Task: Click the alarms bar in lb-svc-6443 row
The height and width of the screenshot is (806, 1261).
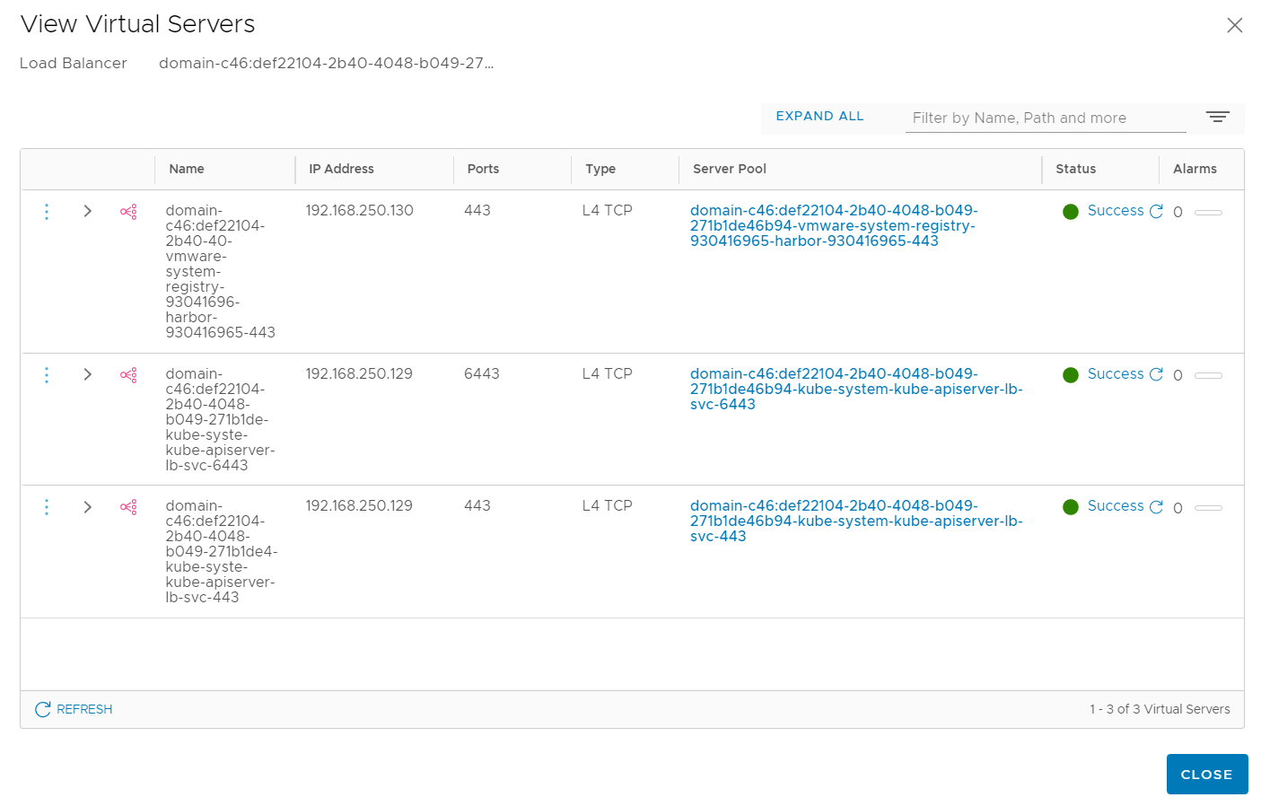Action: click(x=1208, y=375)
